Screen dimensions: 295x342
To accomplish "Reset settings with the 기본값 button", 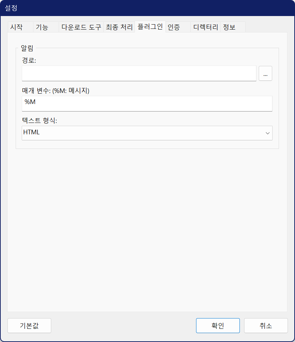I will [30, 326].
